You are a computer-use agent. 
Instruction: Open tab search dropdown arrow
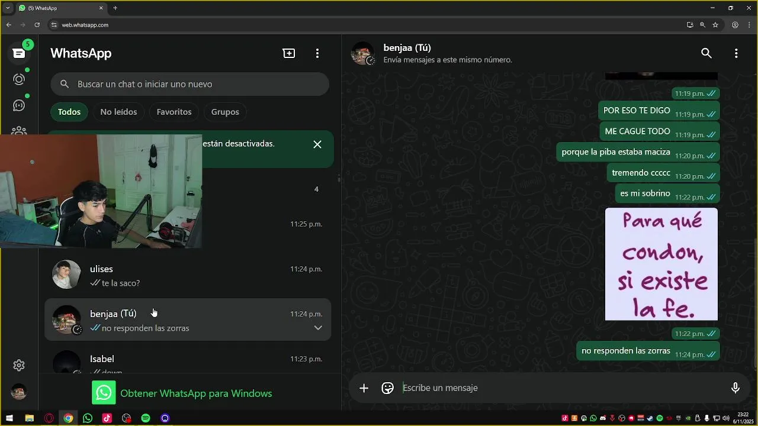8,8
